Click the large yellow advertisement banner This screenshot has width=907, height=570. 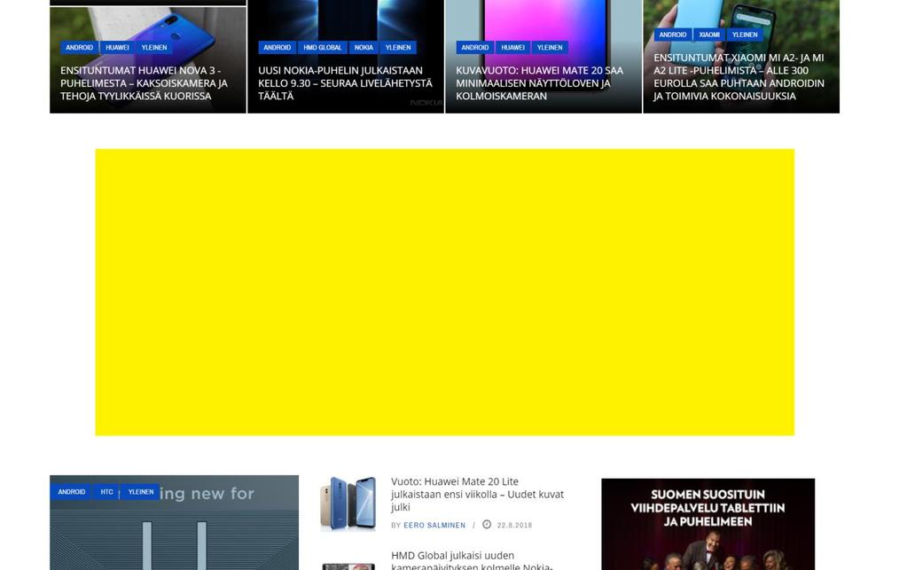[445, 292]
